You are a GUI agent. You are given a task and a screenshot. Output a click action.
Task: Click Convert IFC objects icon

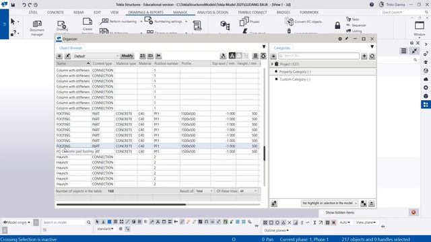tap(289, 22)
